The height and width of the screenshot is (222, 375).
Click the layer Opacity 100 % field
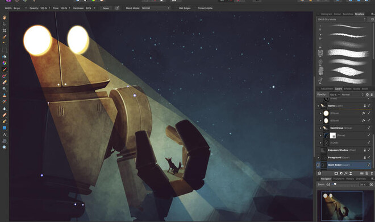[334, 94]
